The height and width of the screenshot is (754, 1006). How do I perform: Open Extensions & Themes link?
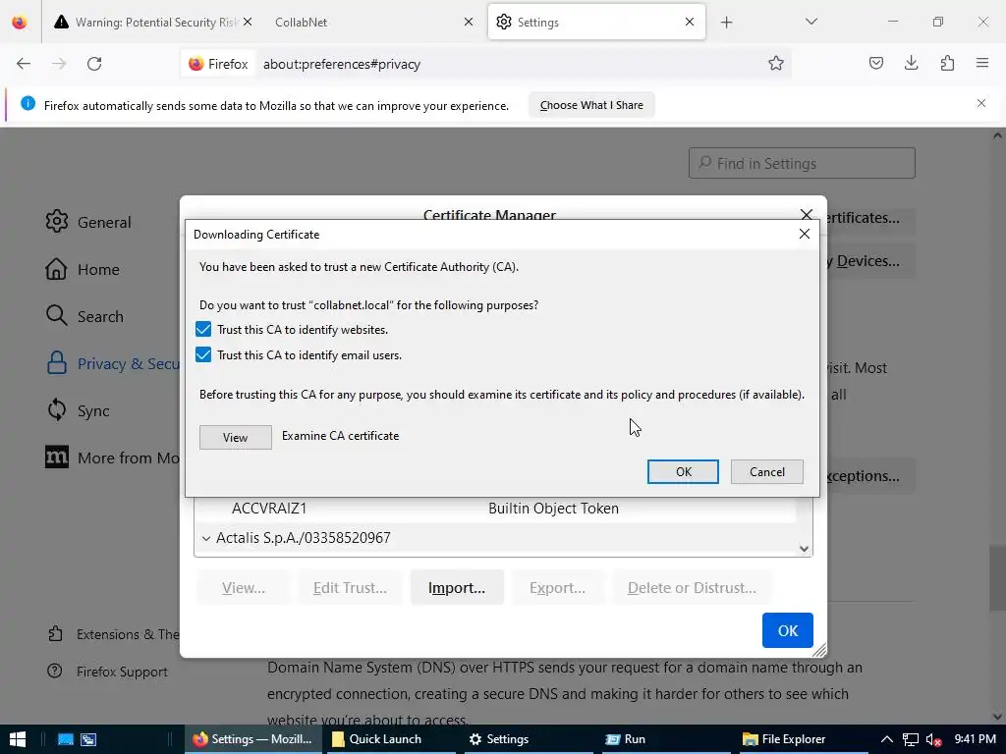[x=114, y=634]
